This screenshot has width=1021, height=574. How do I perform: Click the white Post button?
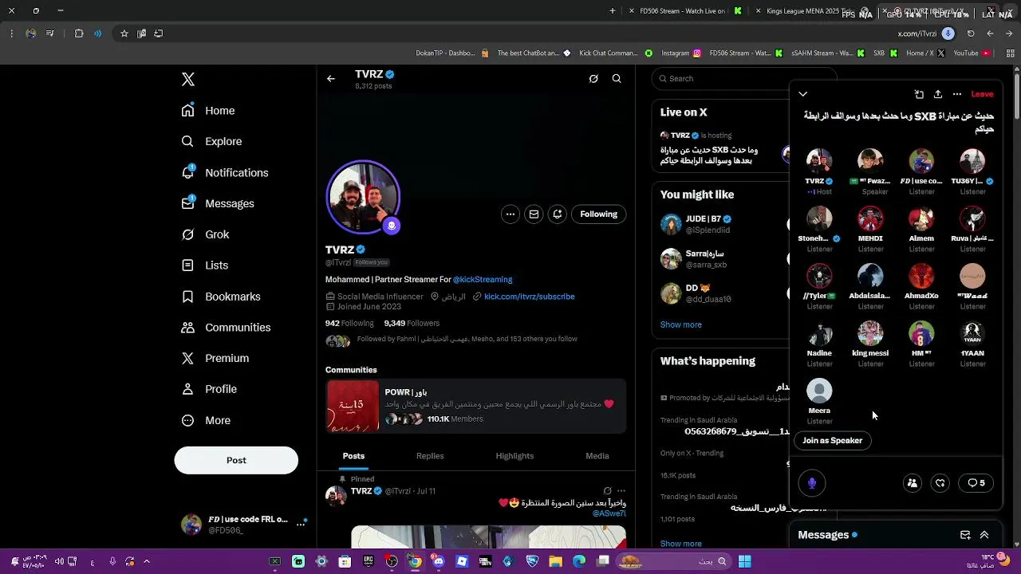coord(236,460)
